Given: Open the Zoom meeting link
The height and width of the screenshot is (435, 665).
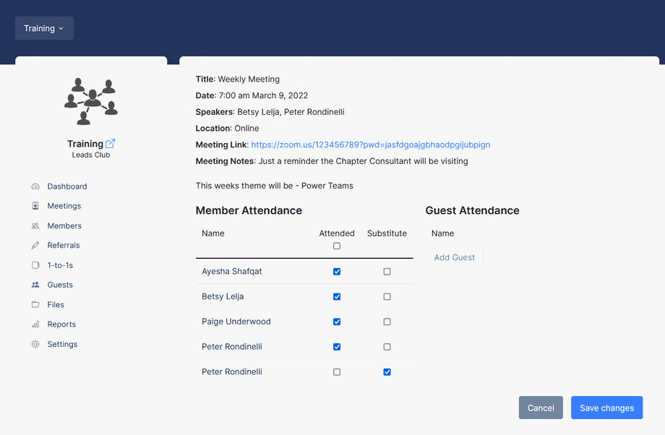Looking at the screenshot, I should [x=370, y=145].
